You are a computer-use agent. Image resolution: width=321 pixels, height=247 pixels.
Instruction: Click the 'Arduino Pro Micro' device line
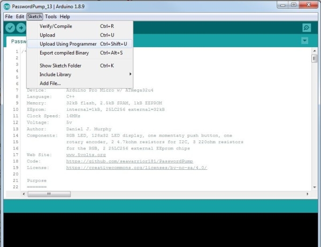point(110,90)
